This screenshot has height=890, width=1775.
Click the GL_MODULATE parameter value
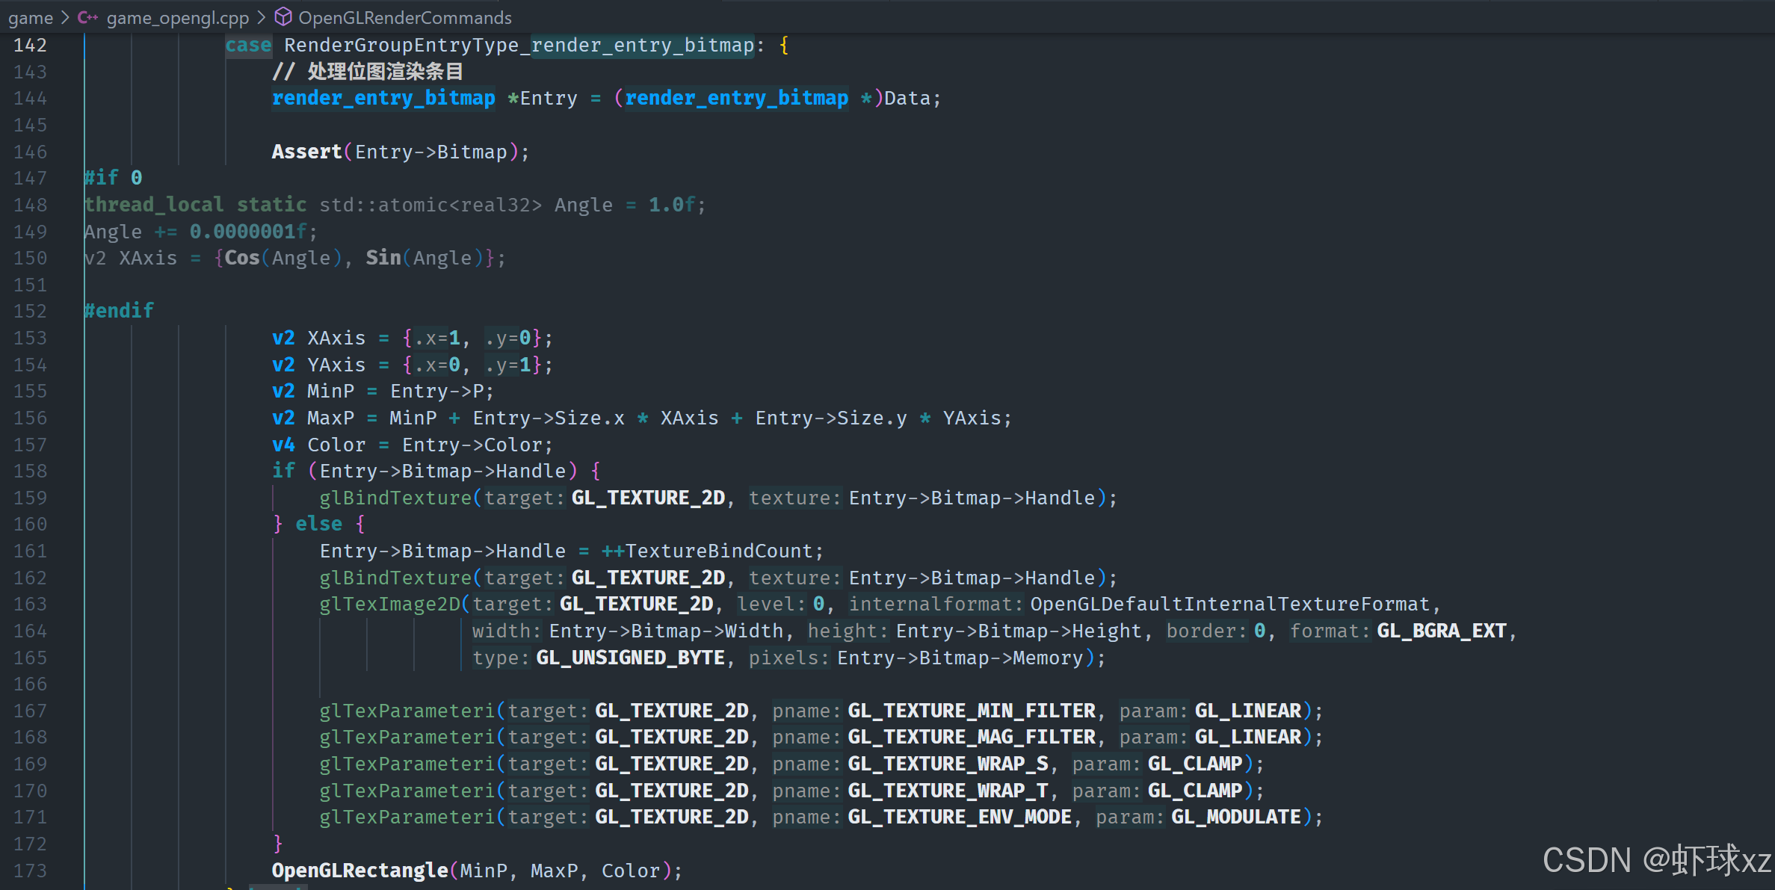(1235, 817)
